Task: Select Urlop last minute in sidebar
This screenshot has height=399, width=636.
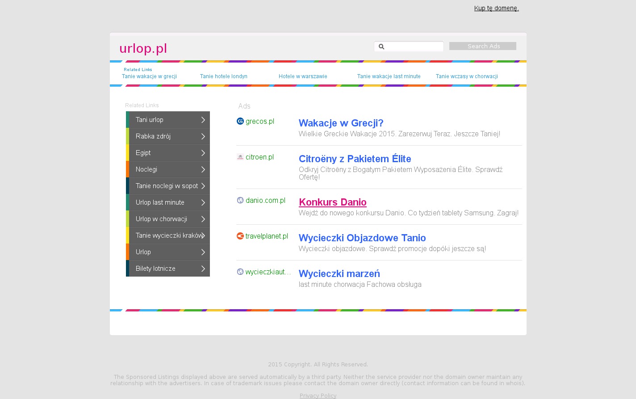Action: point(160,202)
